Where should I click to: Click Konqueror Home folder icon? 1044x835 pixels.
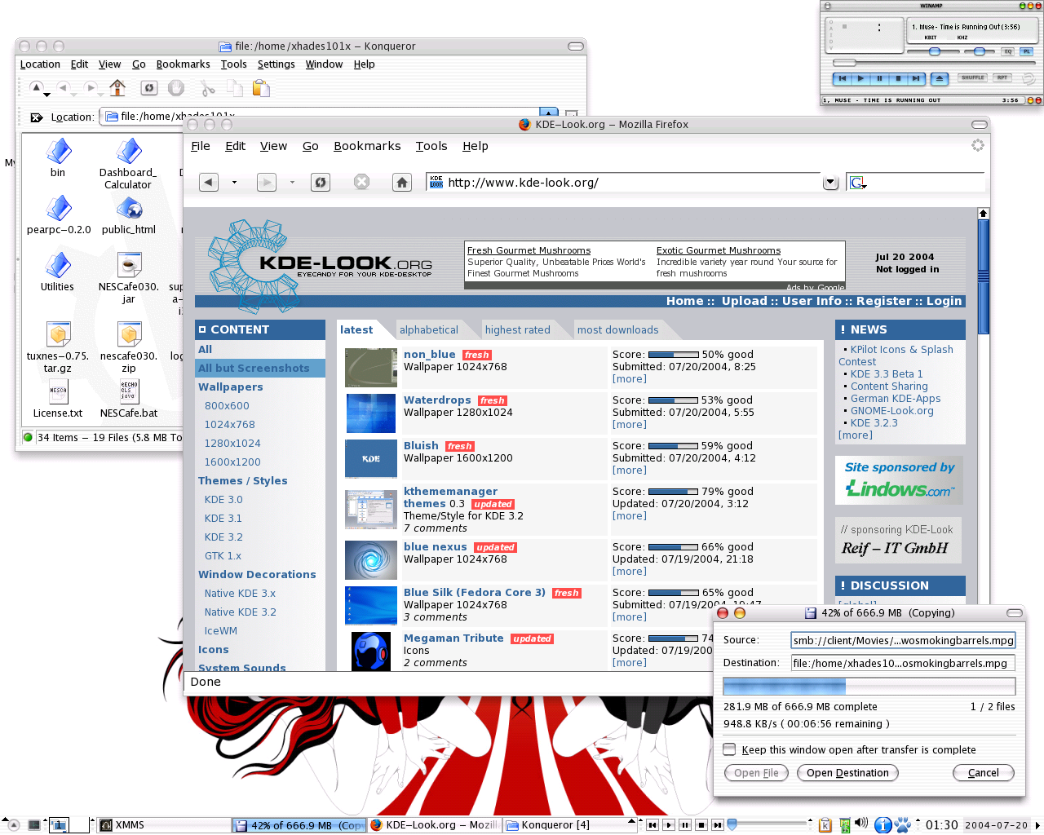pyautogui.click(x=118, y=87)
